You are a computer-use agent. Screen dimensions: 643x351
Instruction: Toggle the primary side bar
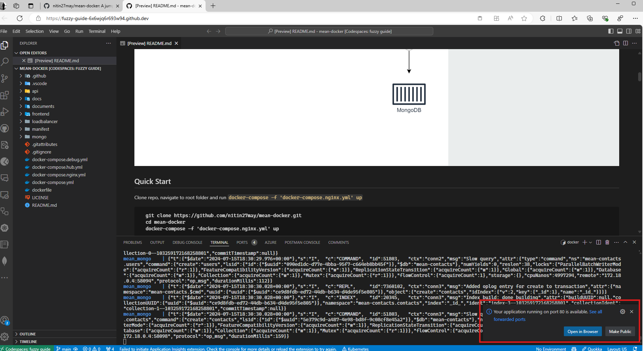click(x=611, y=31)
